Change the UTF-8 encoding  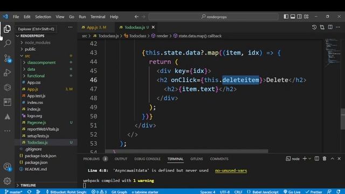(225, 192)
